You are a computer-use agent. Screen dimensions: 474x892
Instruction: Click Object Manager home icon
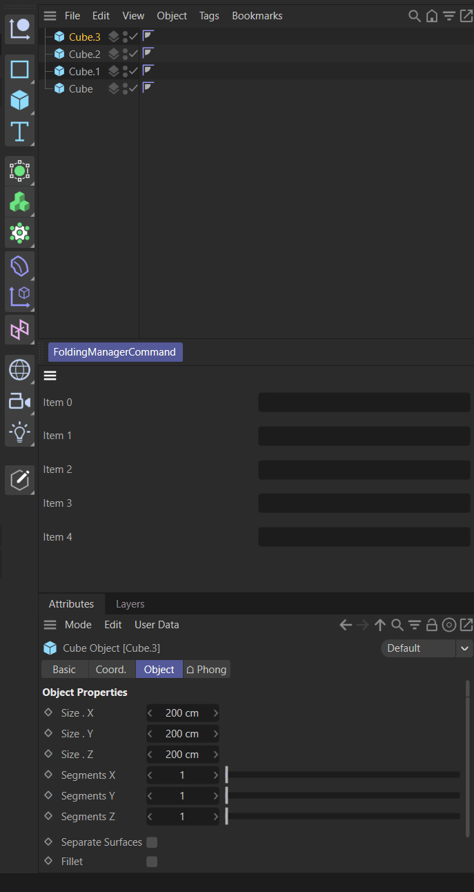432,15
